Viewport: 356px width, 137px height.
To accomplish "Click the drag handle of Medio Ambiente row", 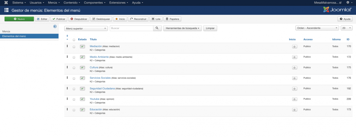I will (67, 56).
